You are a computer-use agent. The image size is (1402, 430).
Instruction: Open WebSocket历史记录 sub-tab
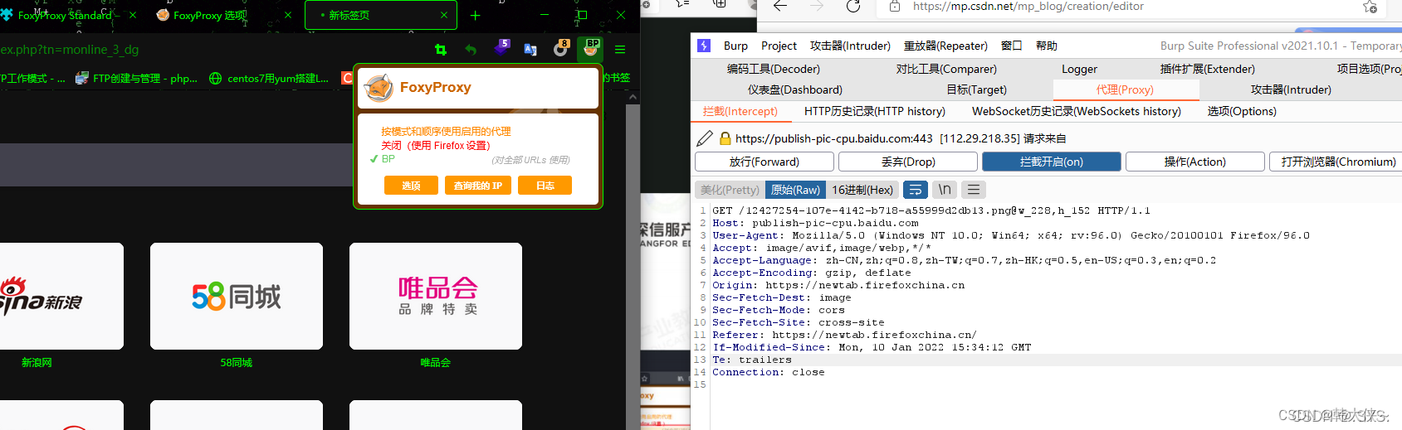pos(1077,111)
